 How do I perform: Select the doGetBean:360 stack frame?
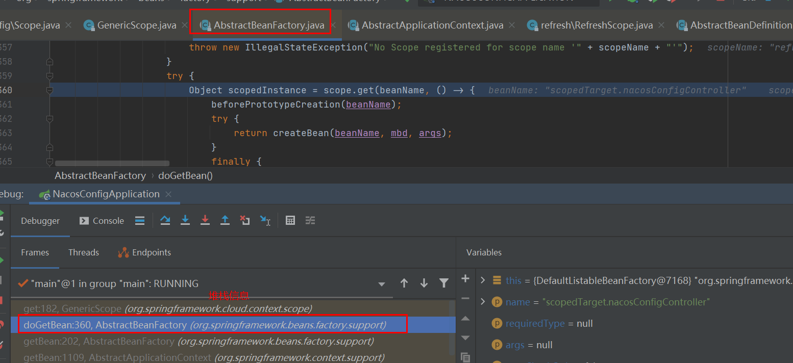tap(233, 325)
